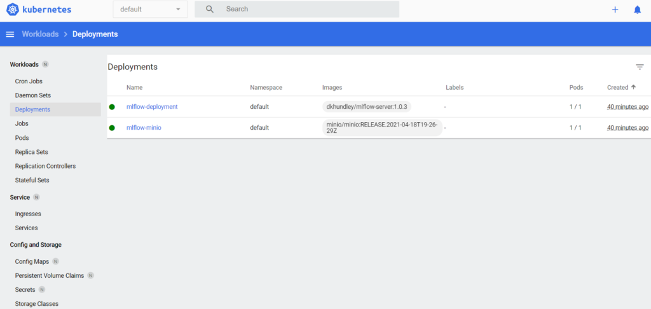Click mlflow-deployment's 40 minutes ago timestamp
This screenshot has height=309, width=651.
(x=627, y=107)
